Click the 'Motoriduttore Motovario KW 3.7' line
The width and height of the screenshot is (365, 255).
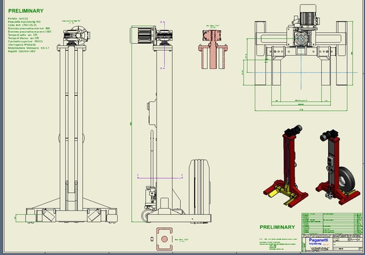click(29, 48)
